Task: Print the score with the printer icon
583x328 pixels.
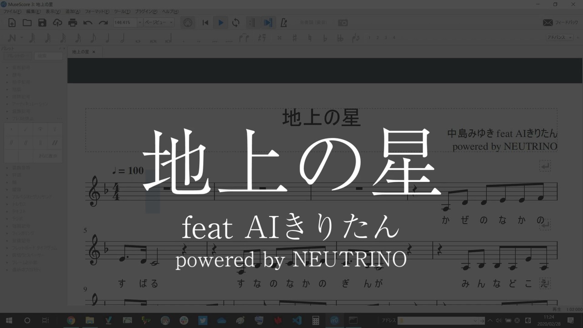Action: [x=72, y=23]
